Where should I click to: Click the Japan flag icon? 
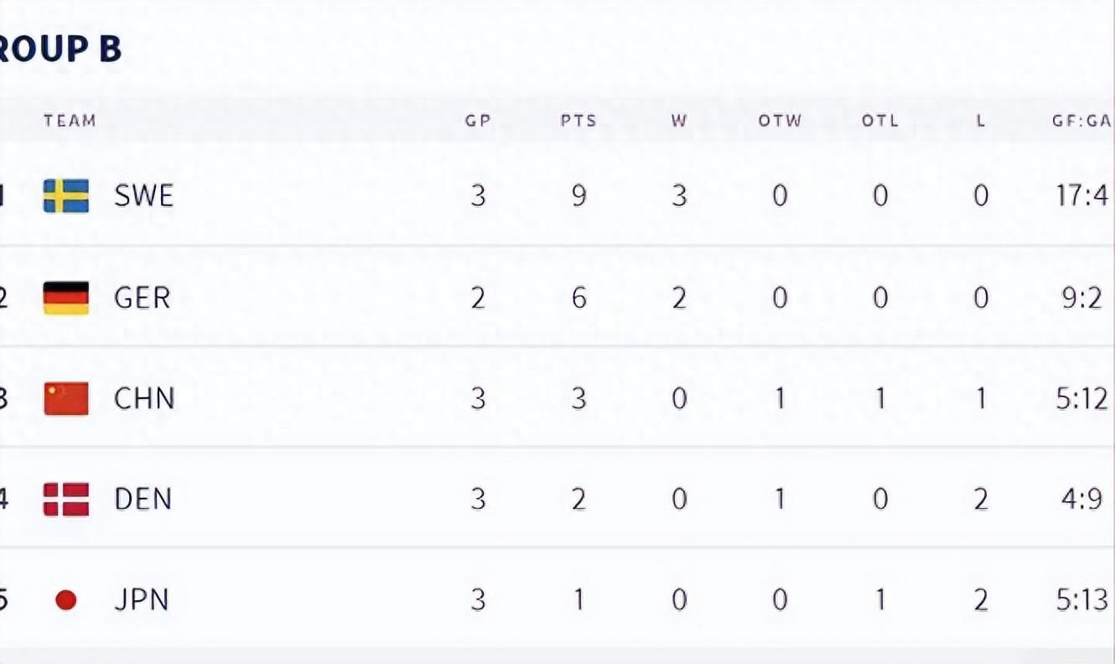coord(66,600)
